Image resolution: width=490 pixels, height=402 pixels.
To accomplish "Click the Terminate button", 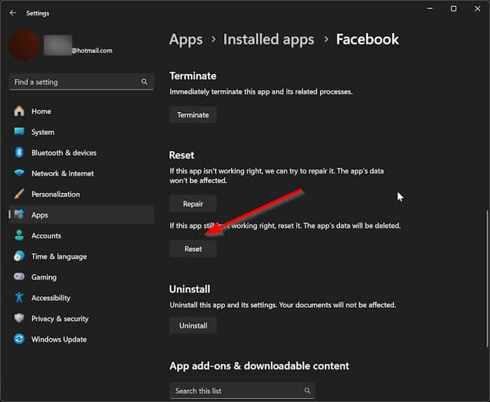I will click(193, 115).
